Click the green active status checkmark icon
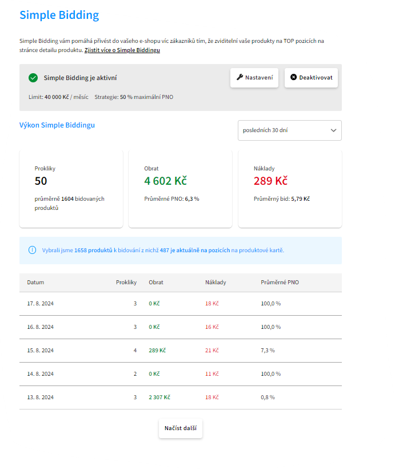 coord(33,78)
